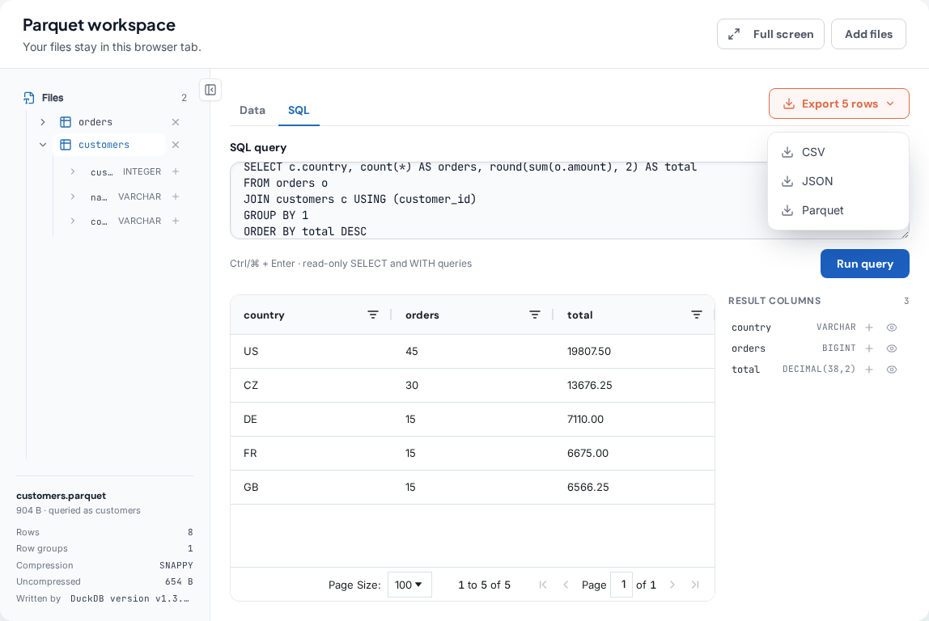Click the orders table icon
Image resolution: width=929 pixels, height=621 pixels.
coord(66,122)
